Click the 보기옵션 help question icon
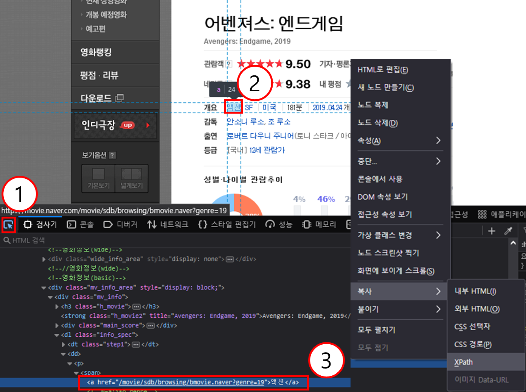This screenshot has width=526, height=392. coord(112,155)
